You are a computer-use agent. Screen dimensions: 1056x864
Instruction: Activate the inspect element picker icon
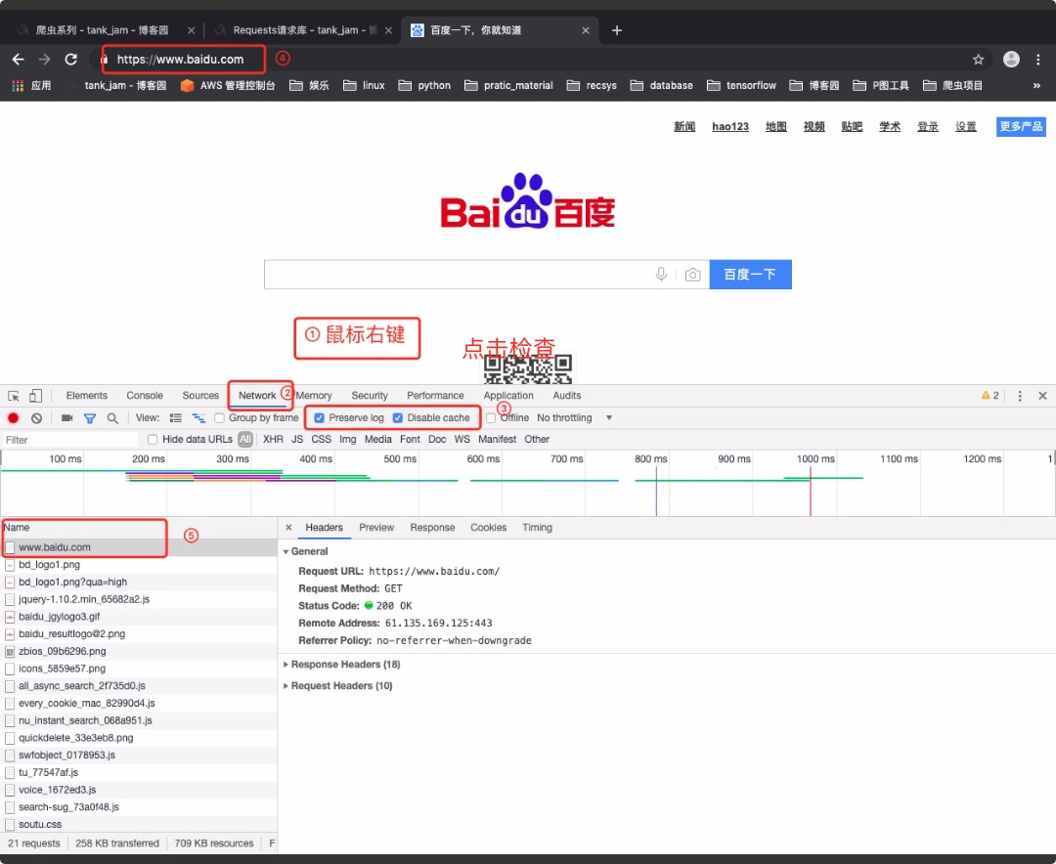coord(14,396)
